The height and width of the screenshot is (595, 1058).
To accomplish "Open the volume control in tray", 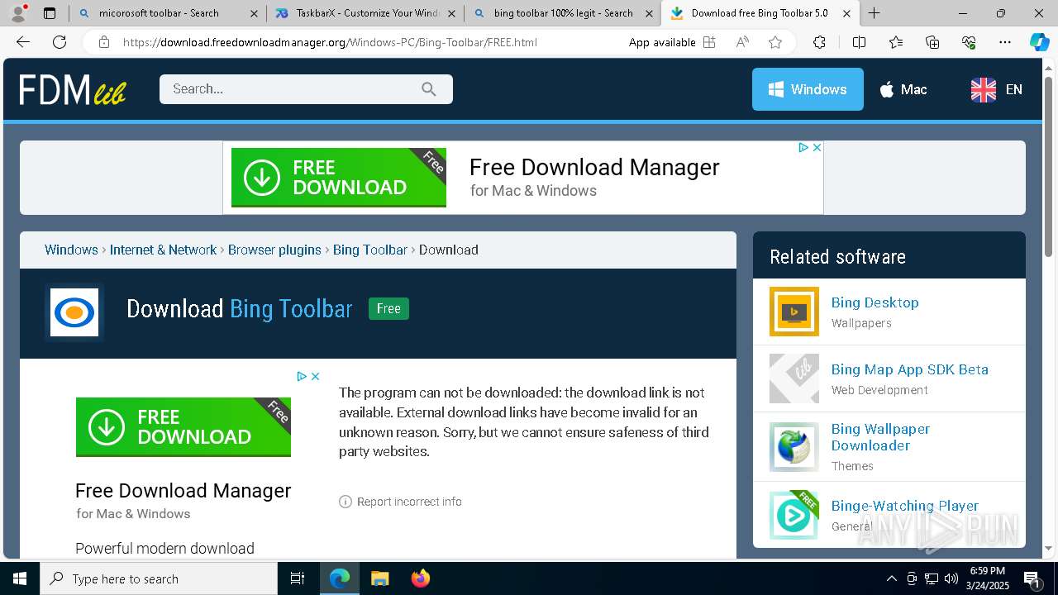I will tap(951, 578).
